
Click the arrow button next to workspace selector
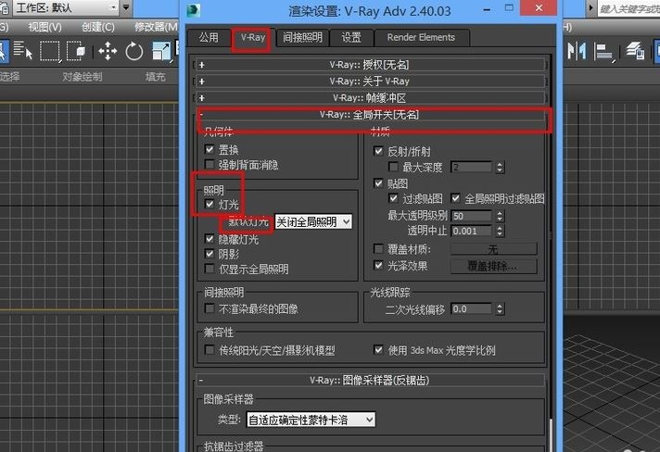pyautogui.click(x=126, y=7)
